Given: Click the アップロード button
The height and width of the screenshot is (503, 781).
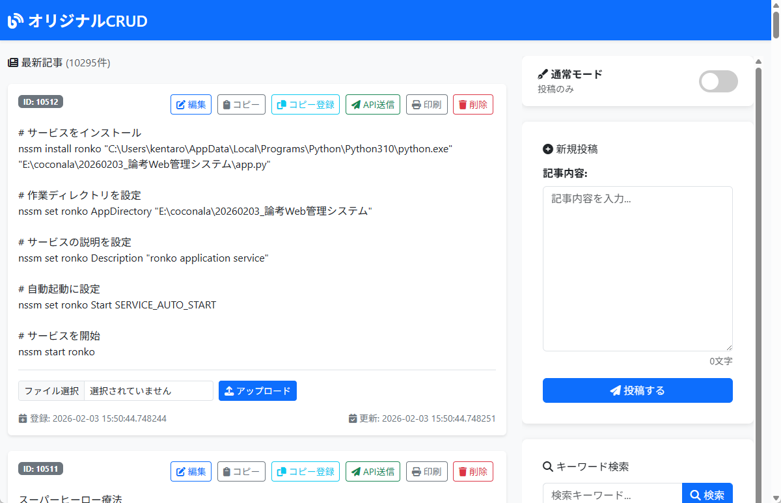Looking at the screenshot, I should tap(257, 391).
